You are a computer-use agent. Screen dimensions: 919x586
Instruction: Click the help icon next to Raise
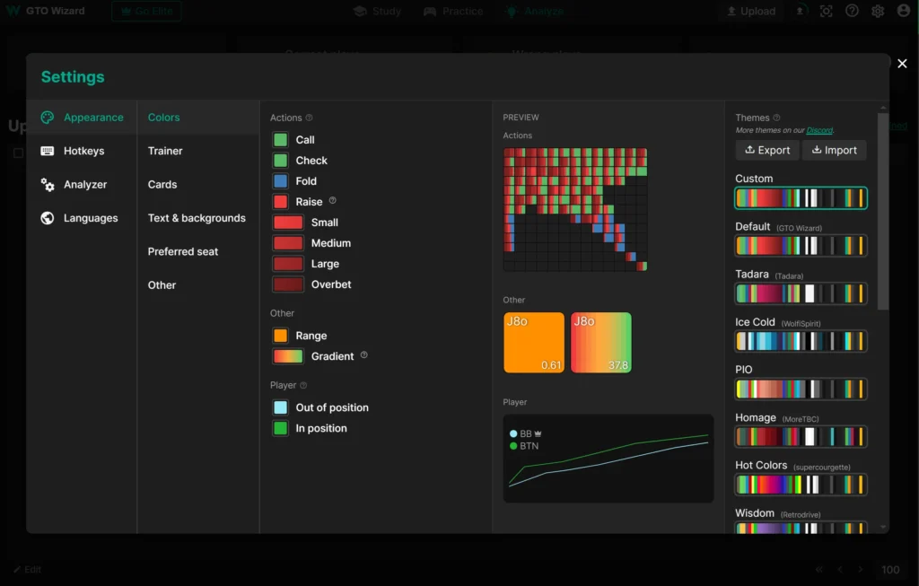tap(333, 200)
